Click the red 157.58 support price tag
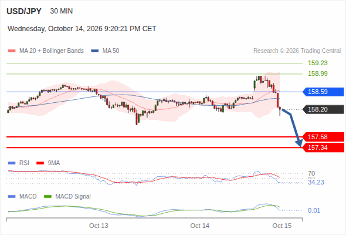This screenshot has width=346, height=235. tap(323, 137)
